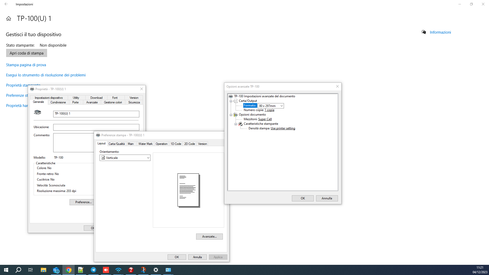Open the Informazioni link
Viewport: 489px width, 275px height.
click(440, 32)
